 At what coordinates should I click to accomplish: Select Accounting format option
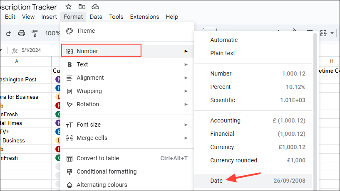[x=253, y=120]
